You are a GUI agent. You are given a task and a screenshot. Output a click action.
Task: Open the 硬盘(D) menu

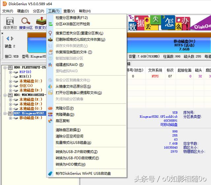(x=23, y=11)
